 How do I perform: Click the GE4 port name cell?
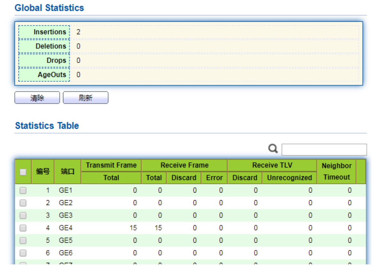(x=66, y=228)
